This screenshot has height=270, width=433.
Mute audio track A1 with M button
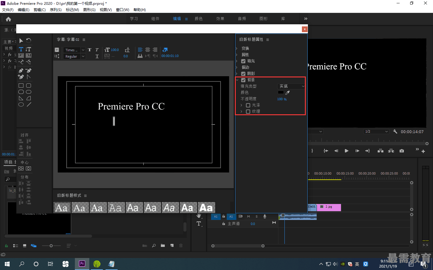coord(248,216)
